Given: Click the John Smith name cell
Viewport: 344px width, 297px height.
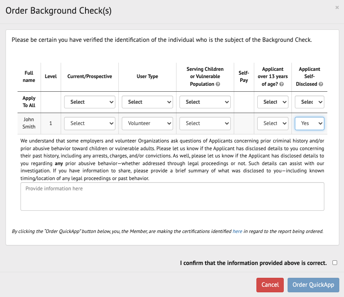Looking at the screenshot, I should coord(29,123).
